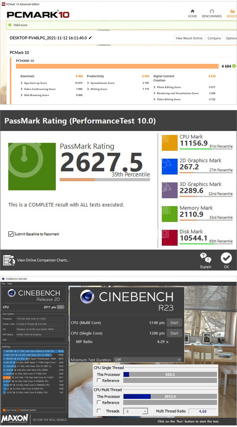Screen dimensions: 237x427
Task: Open PCMark 10 Home tab
Action: pos(192,14)
